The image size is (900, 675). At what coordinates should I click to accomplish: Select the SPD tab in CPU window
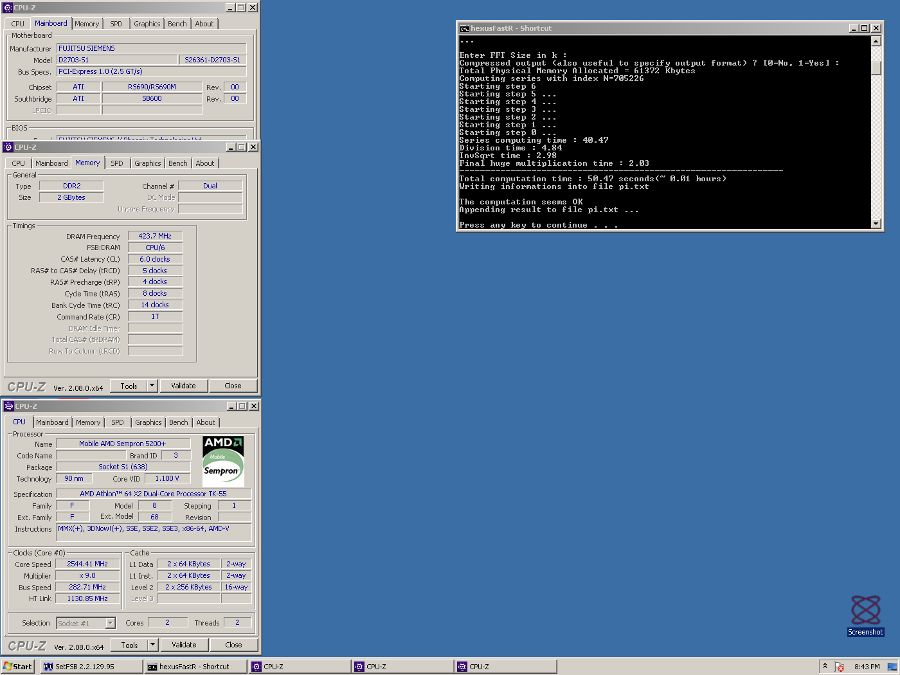pyautogui.click(x=118, y=422)
